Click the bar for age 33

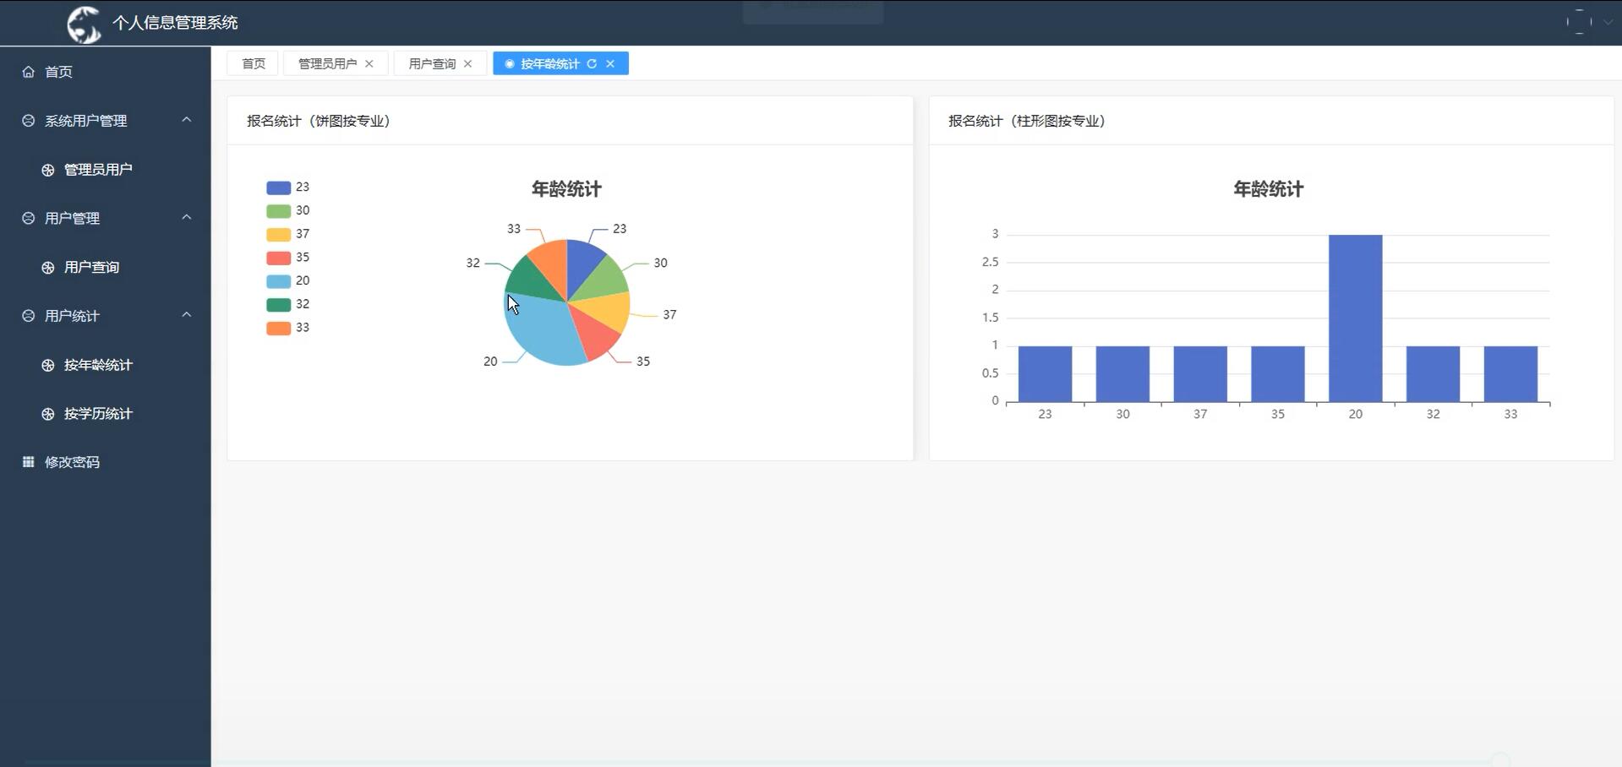pyautogui.click(x=1510, y=373)
